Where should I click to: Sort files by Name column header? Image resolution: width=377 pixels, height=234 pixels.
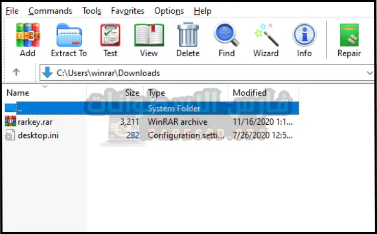[x=17, y=93]
